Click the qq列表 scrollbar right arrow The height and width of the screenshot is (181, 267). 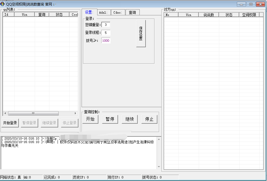click(76, 113)
